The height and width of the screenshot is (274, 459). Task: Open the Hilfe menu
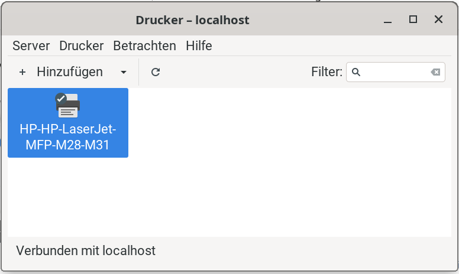[199, 46]
